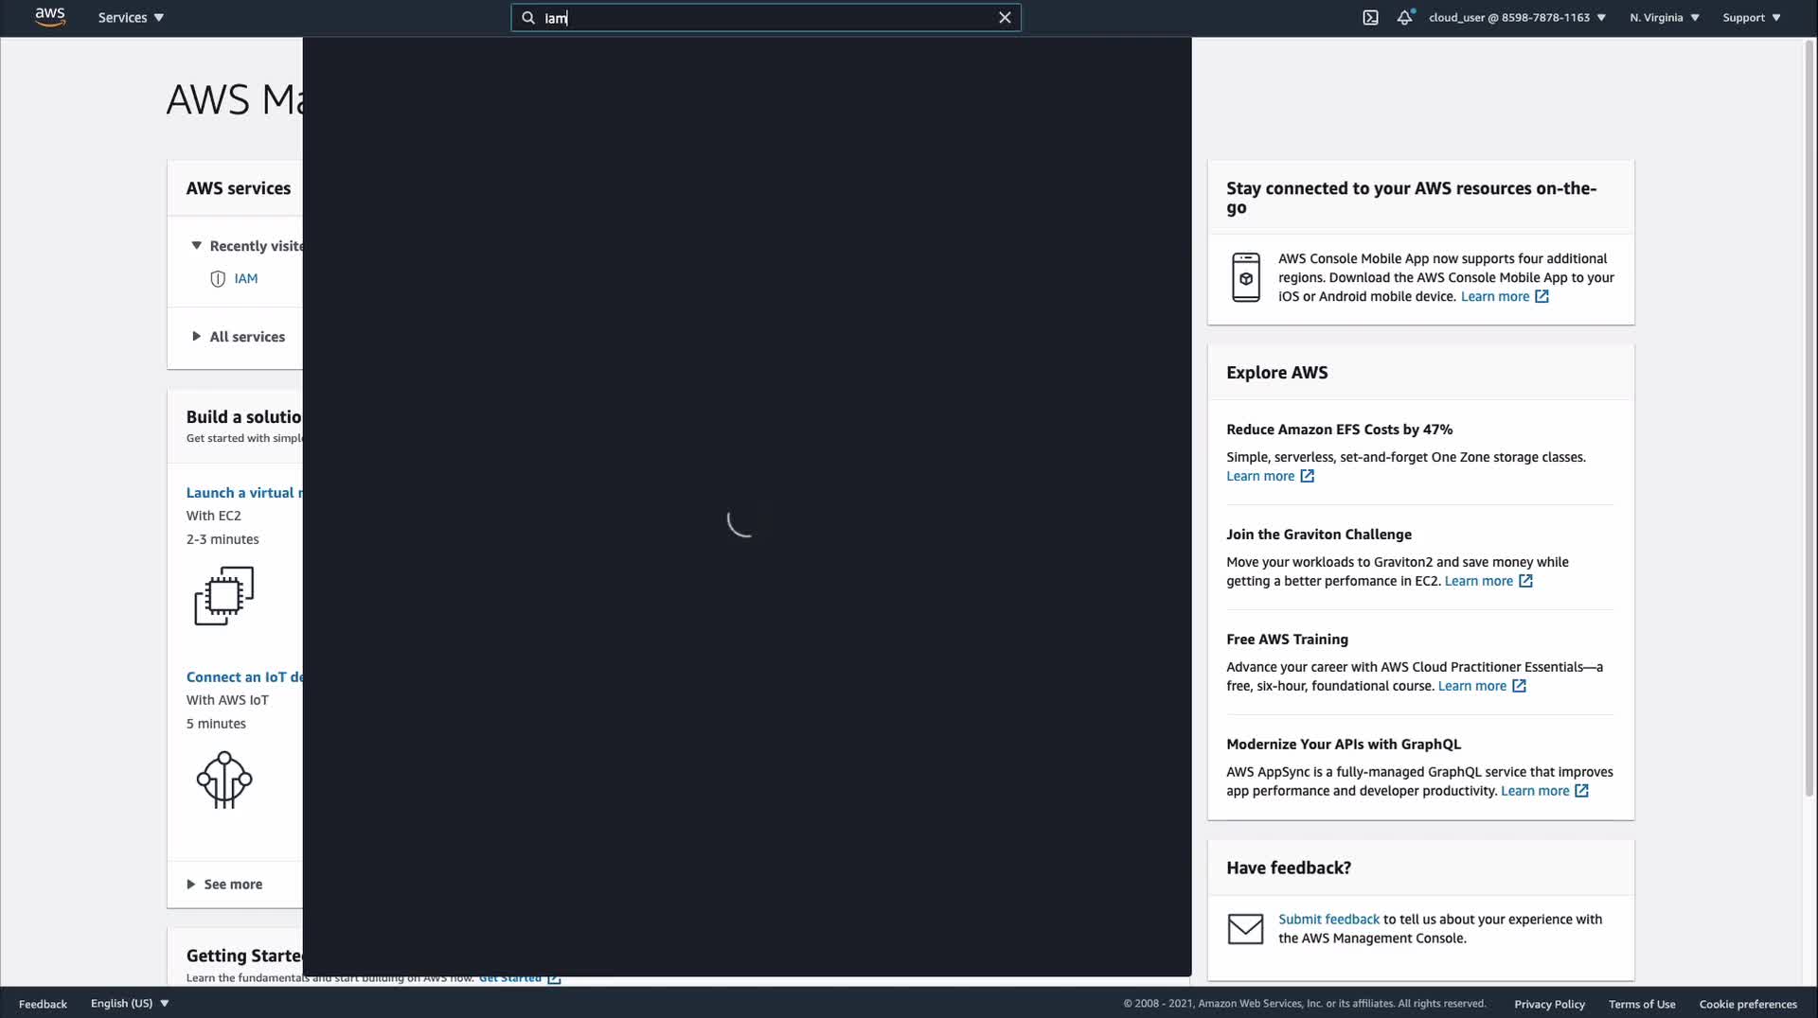Open the CloudShell terminal icon
The width and height of the screenshot is (1818, 1018).
(1370, 17)
